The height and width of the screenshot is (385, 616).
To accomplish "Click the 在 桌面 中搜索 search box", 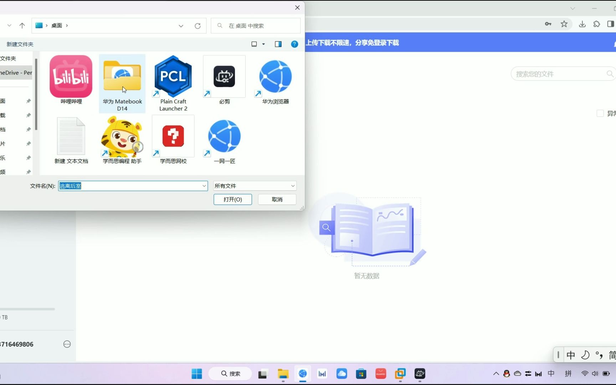I will (x=256, y=26).
